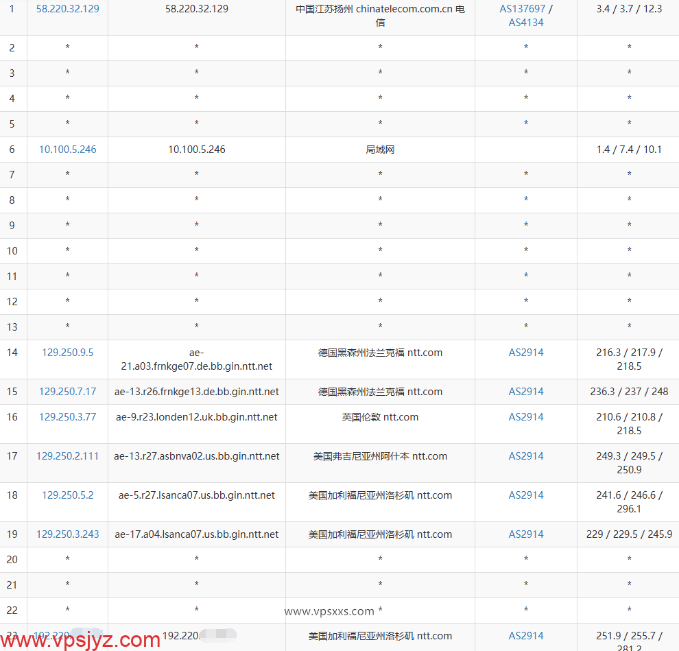The height and width of the screenshot is (651, 679).
Task: Open the AS2914 link in hop 23
Action: (x=525, y=636)
